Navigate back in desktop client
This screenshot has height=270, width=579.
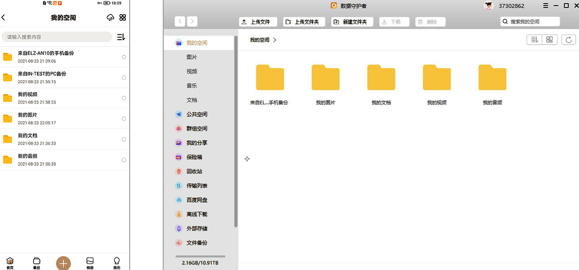pos(180,21)
